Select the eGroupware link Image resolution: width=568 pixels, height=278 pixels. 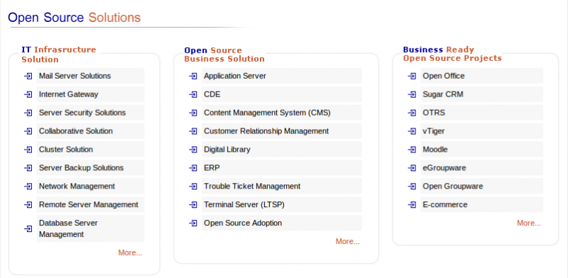(x=444, y=168)
